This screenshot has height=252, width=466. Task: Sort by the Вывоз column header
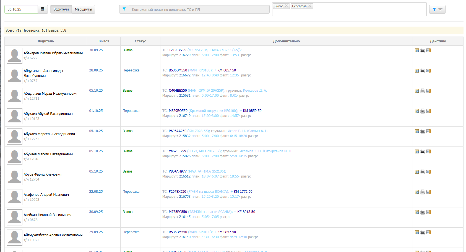point(104,41)
